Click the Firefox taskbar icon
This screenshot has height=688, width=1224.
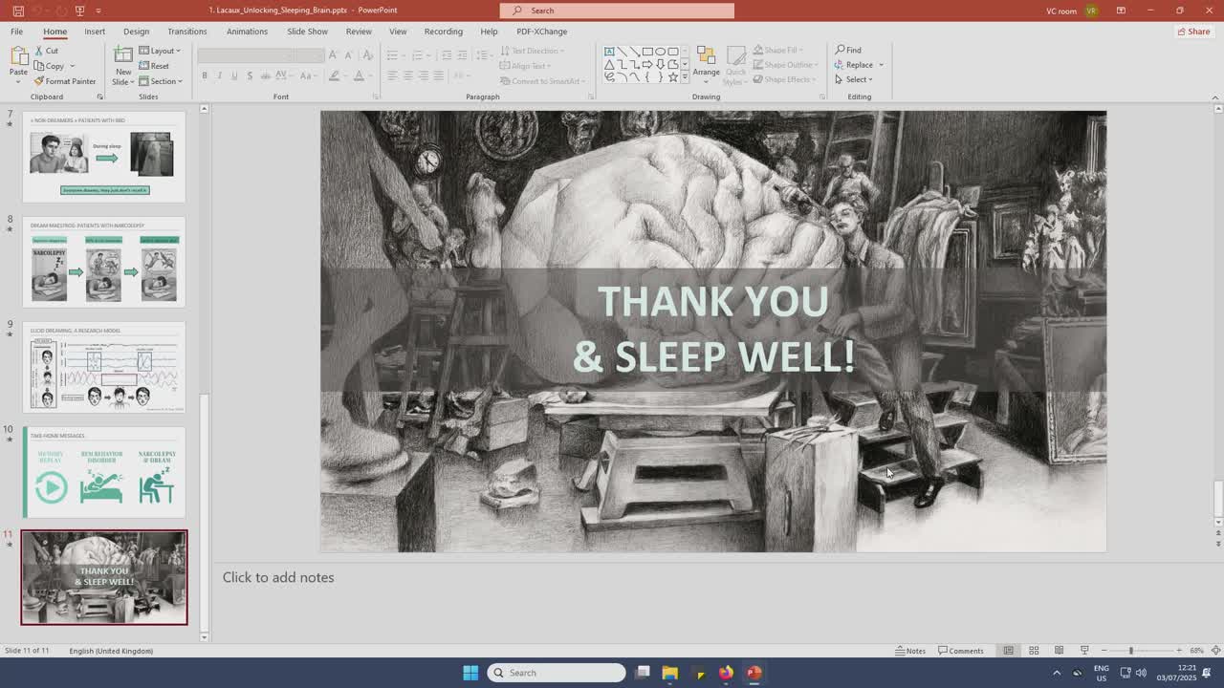pos(726,673)
